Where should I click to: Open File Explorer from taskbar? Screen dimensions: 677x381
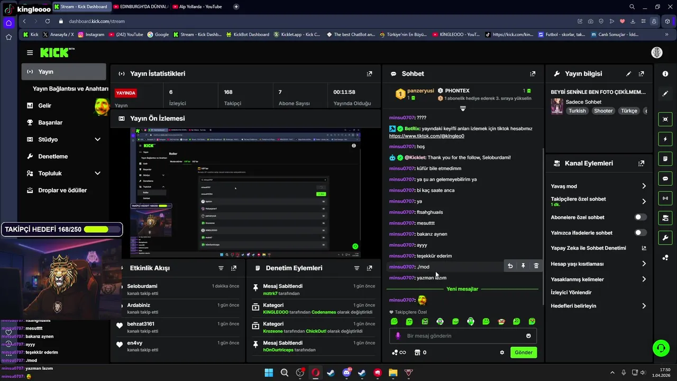point(393,373)
